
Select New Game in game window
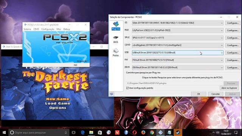coord(58,99)
